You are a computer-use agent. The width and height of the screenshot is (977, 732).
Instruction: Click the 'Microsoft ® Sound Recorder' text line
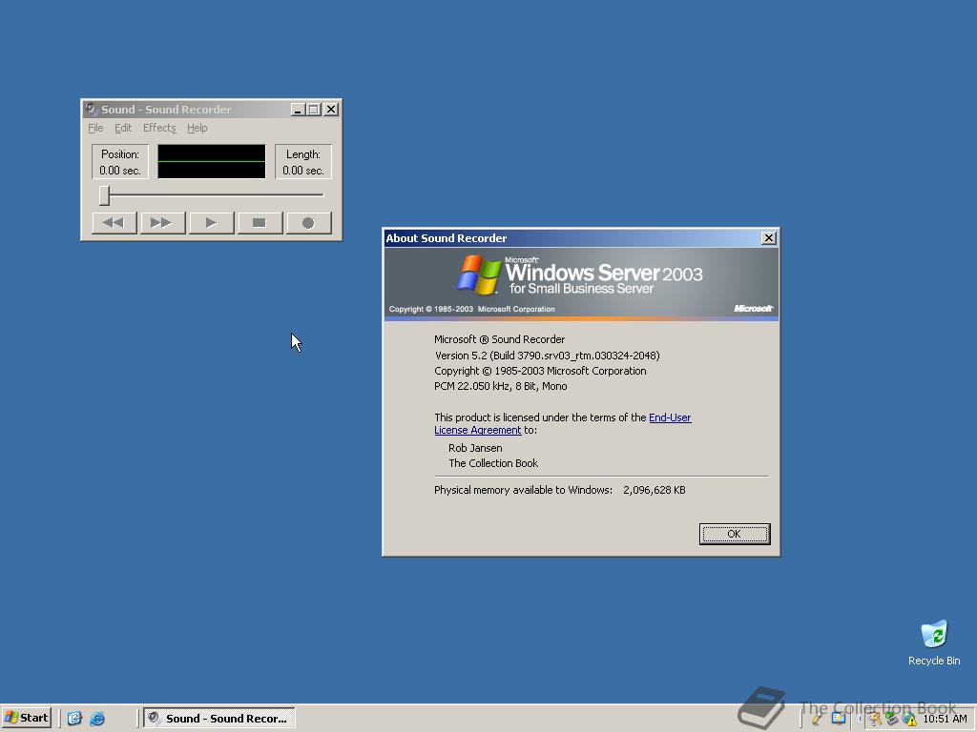click(x=499, y=339)
